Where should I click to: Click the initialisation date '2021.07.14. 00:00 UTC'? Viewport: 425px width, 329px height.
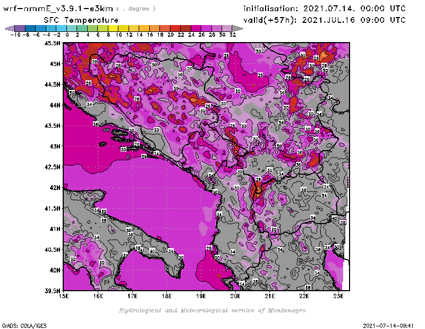click(x=354, y=9)
